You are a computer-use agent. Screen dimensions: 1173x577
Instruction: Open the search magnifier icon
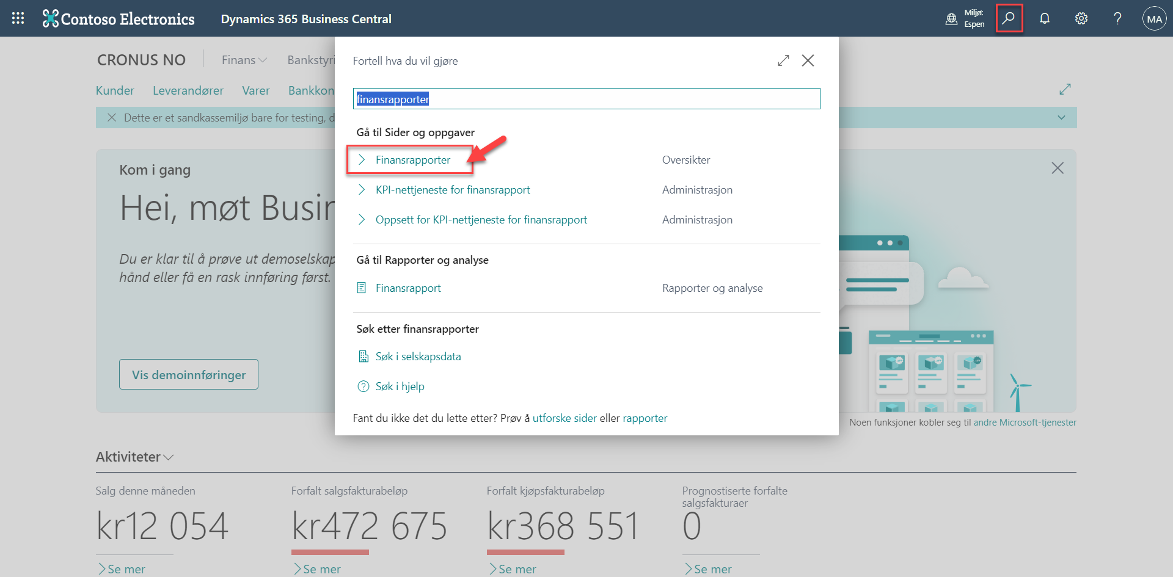click(x=1009, y=18)
